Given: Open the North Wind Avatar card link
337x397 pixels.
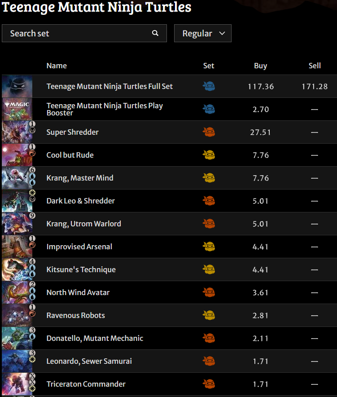Looking at the screenshot, I should click(x=78, y=292).
